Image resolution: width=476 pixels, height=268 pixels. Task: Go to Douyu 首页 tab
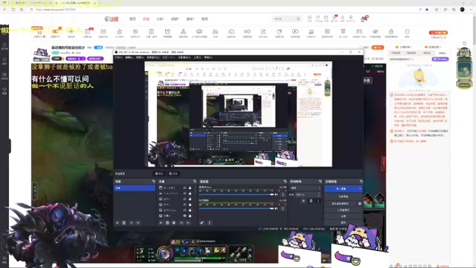(x=133, y=19)
